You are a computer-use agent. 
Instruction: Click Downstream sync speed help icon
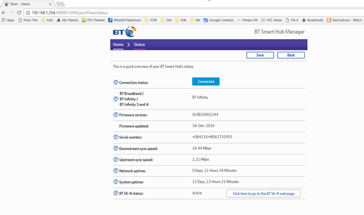pos(115,148)
